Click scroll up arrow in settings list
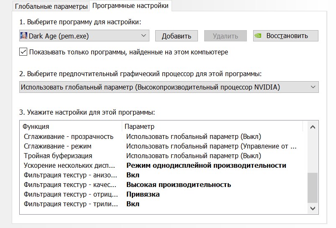This screenshot has width=336, height=228. (313, 127)
